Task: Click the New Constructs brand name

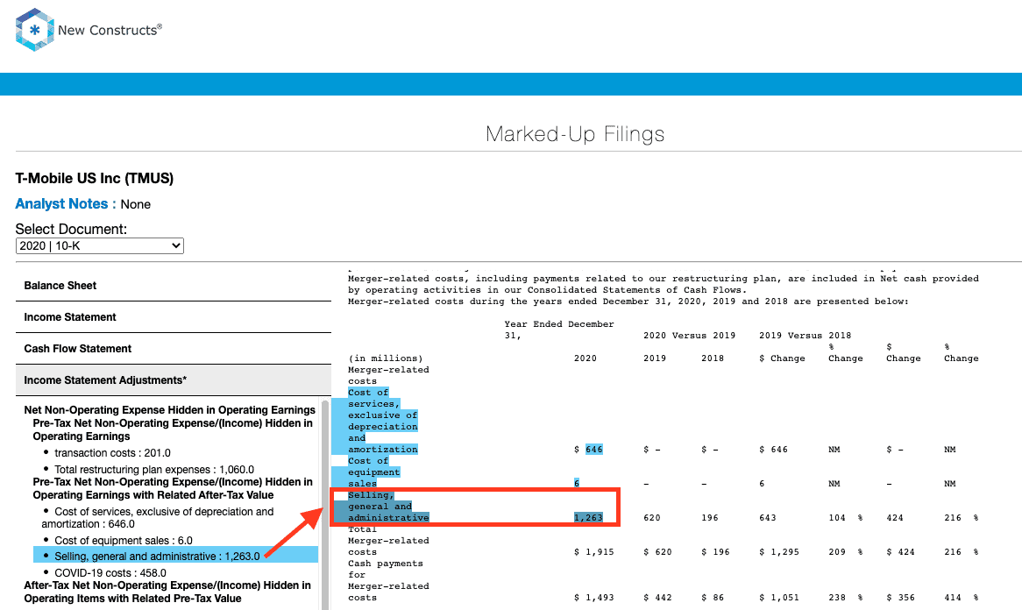Action: tap(110, 30)
